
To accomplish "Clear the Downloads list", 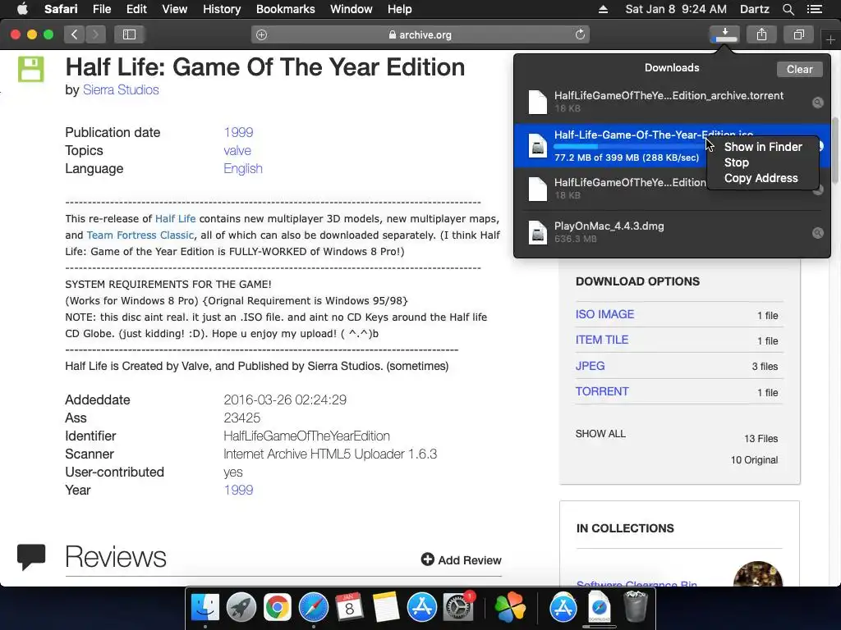I will pos(799,69).
